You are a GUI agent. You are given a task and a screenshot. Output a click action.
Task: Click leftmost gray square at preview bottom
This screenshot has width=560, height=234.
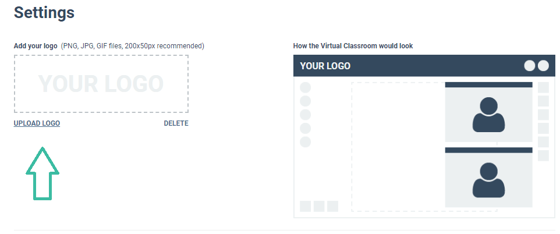[306, 206]
